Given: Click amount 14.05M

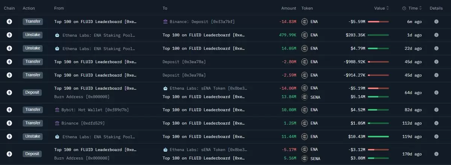Looking at the screenshot, I should 289,48.
